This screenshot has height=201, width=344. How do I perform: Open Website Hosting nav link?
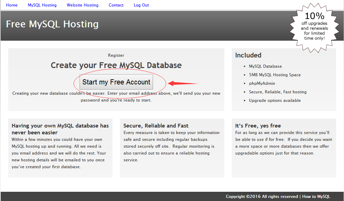[x=83, y=5]
